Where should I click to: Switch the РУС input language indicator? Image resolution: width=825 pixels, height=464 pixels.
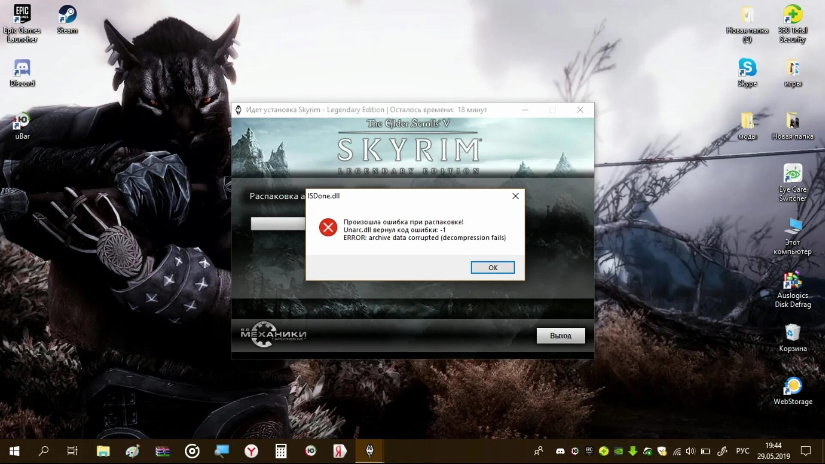click(x=742, y=451)
